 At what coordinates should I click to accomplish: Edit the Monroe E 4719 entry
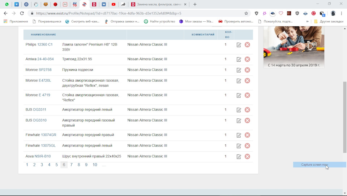[239, 95]
